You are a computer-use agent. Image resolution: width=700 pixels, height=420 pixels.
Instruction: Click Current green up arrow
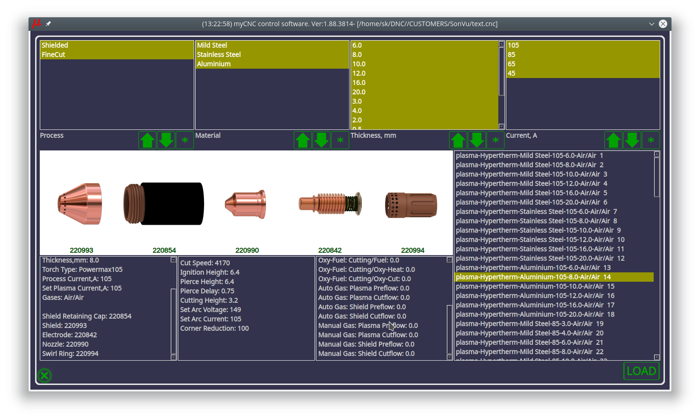pyautogui.click(x=613, y=140)
